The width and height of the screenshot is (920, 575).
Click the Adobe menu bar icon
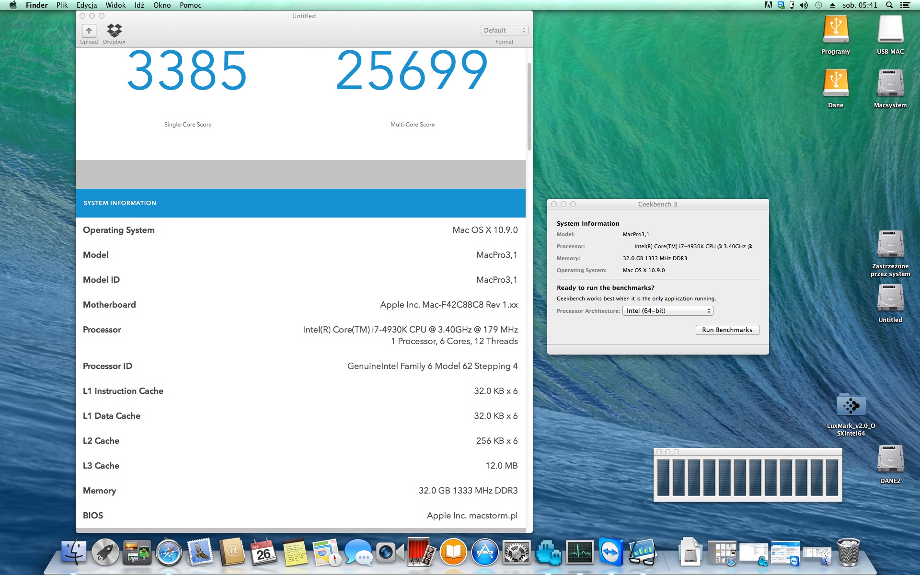point(769,5)
